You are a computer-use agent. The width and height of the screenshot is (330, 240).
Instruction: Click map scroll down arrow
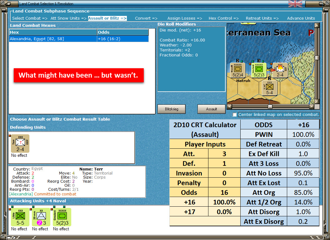coord(317,101)
